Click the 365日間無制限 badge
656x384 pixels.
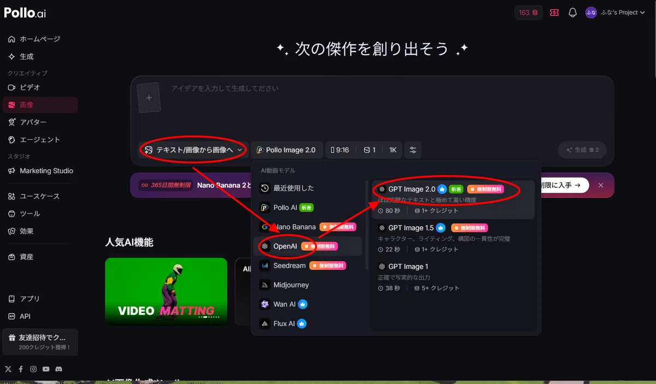[166, 185]
